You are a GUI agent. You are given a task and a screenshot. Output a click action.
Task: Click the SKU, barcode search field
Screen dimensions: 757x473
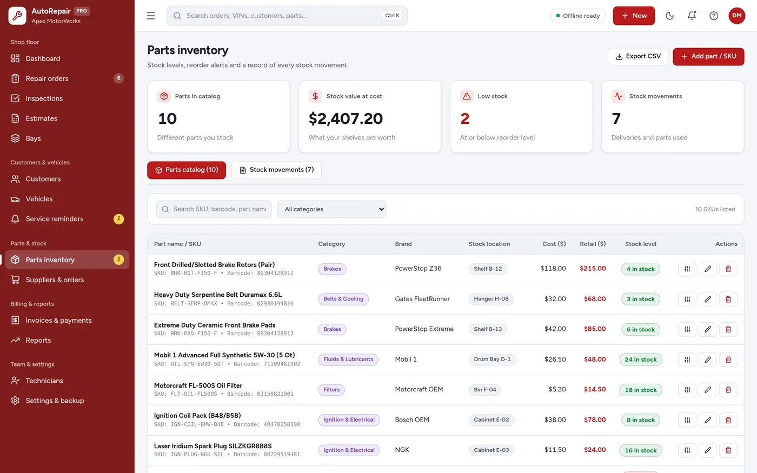tap(214, 209)
